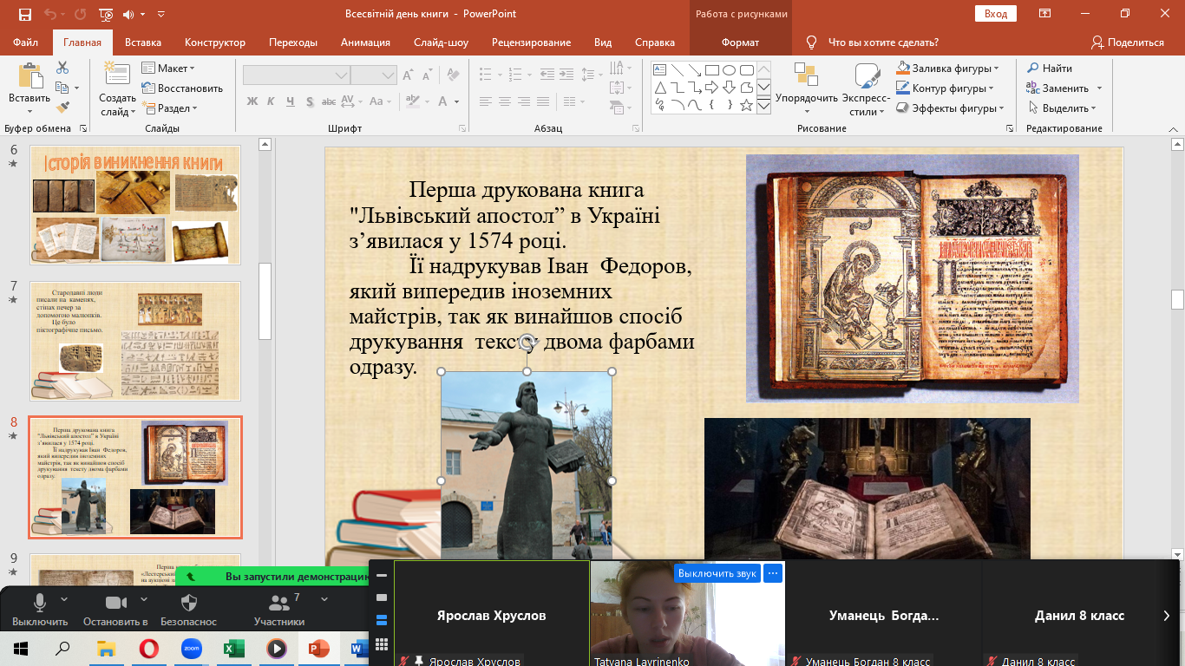Open Excel from the Windows taskbar
1185x666 pixels.
coord(234,648)
